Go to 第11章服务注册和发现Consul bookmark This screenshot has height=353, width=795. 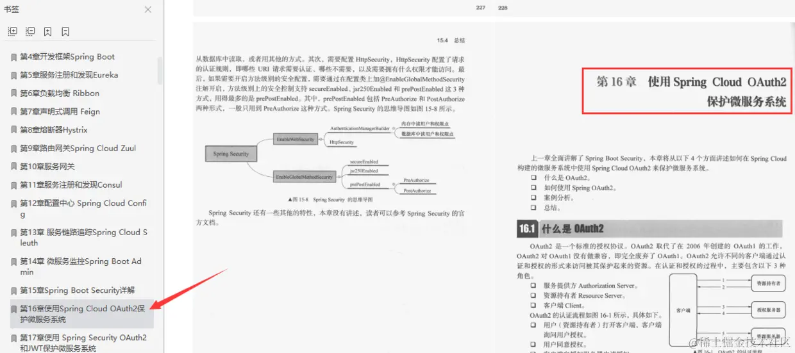point(71,185)
